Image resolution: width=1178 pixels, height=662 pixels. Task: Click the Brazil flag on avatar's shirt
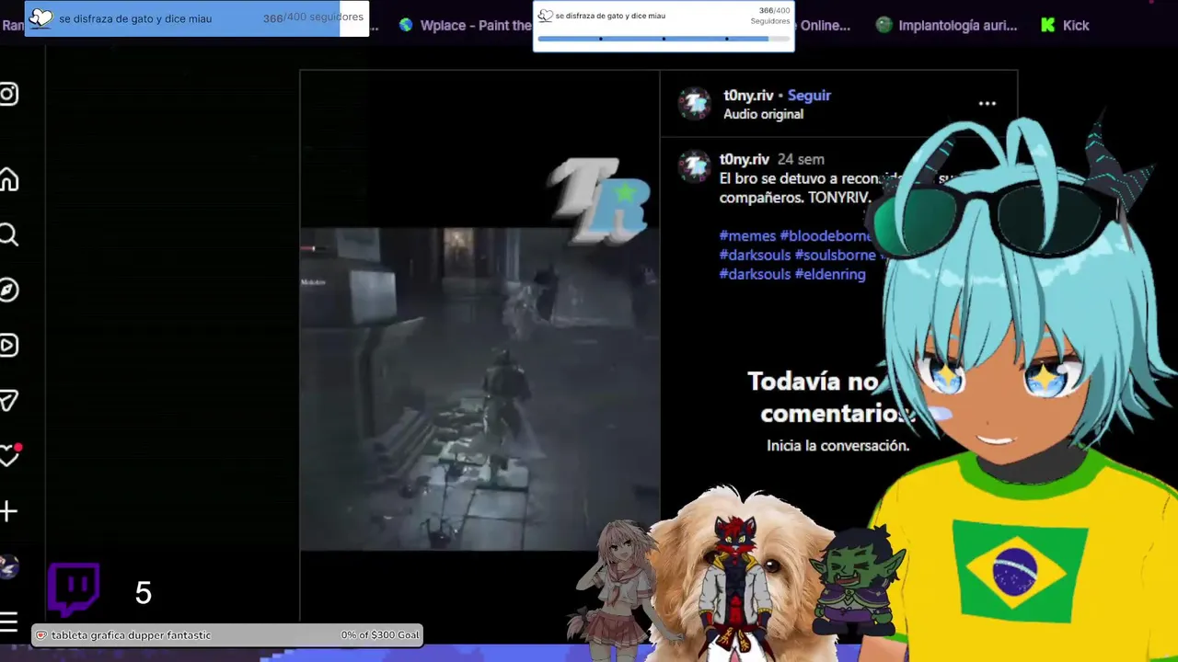tap(1020, 570)
